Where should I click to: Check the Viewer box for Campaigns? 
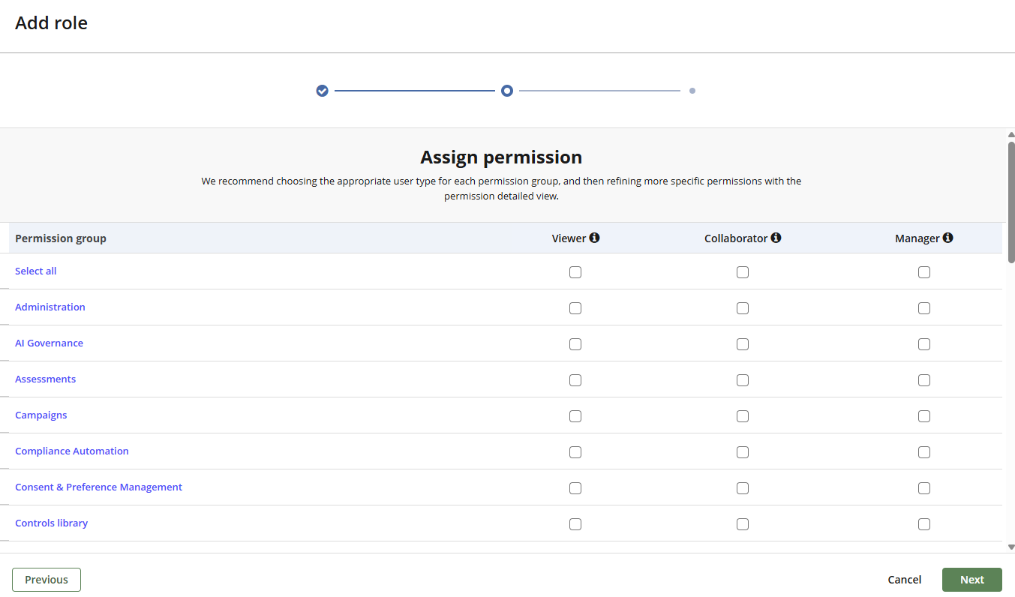tap(575, 415)
